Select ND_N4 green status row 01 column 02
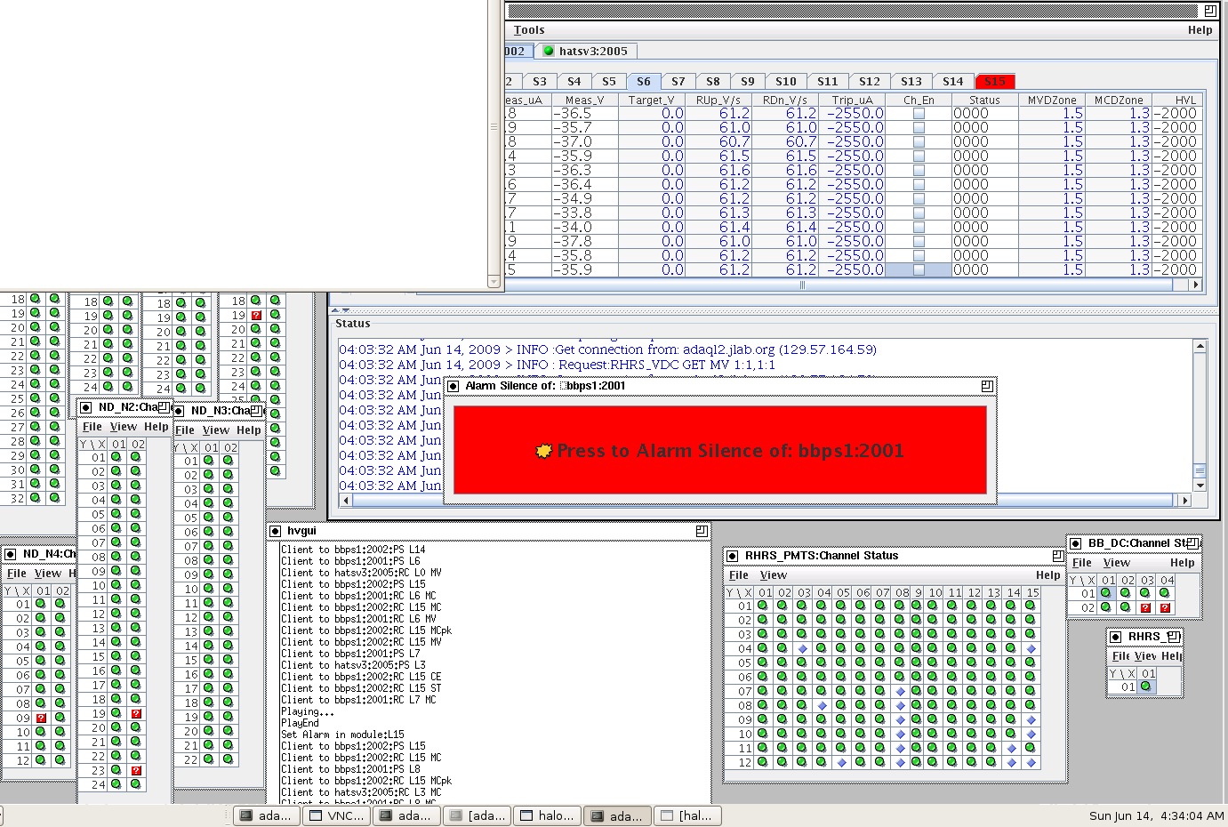 click(60, 604)
